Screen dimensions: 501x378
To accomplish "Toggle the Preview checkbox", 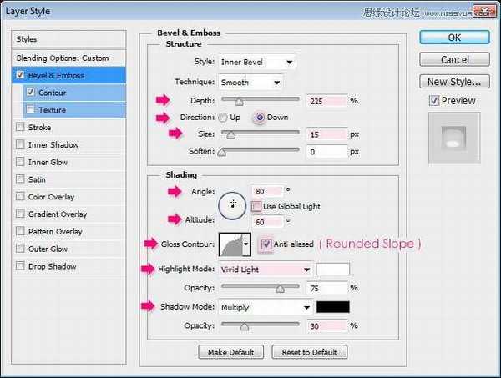I will click(434, 101).
